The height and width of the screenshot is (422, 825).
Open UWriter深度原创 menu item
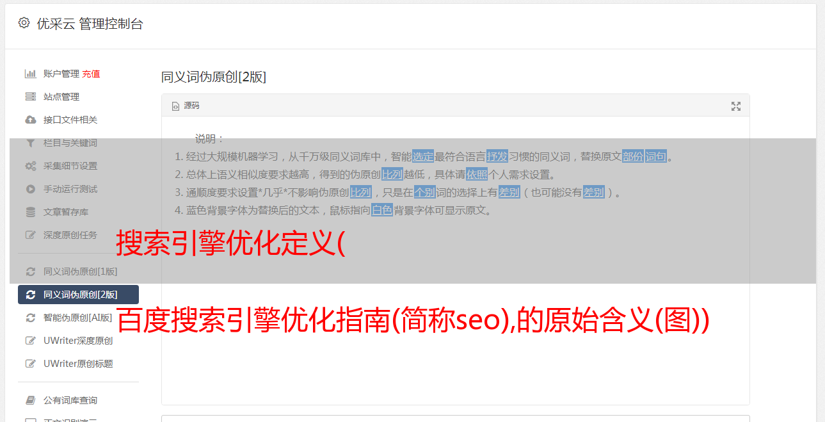[x=78, y=341]
